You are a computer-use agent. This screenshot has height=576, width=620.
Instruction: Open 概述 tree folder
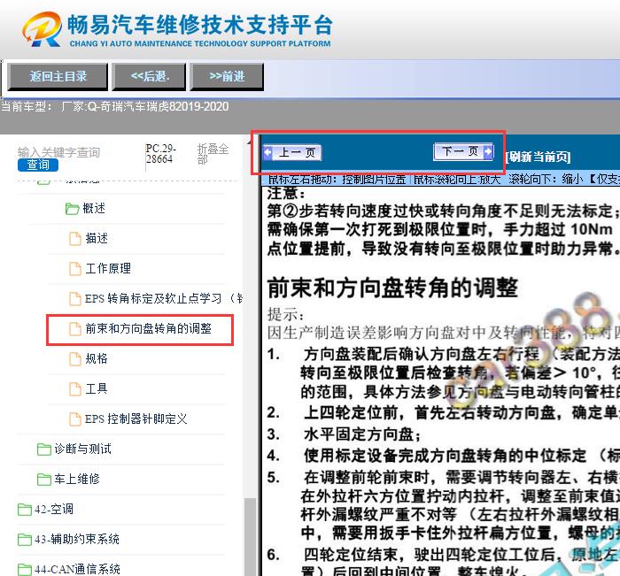pyautogui.click(x=94, y=208)
